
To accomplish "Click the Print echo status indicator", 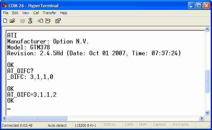I will 180,125.
